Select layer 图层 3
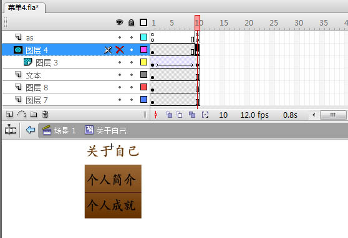This screenshot has width=348, height=238. (x=47, y=63)
